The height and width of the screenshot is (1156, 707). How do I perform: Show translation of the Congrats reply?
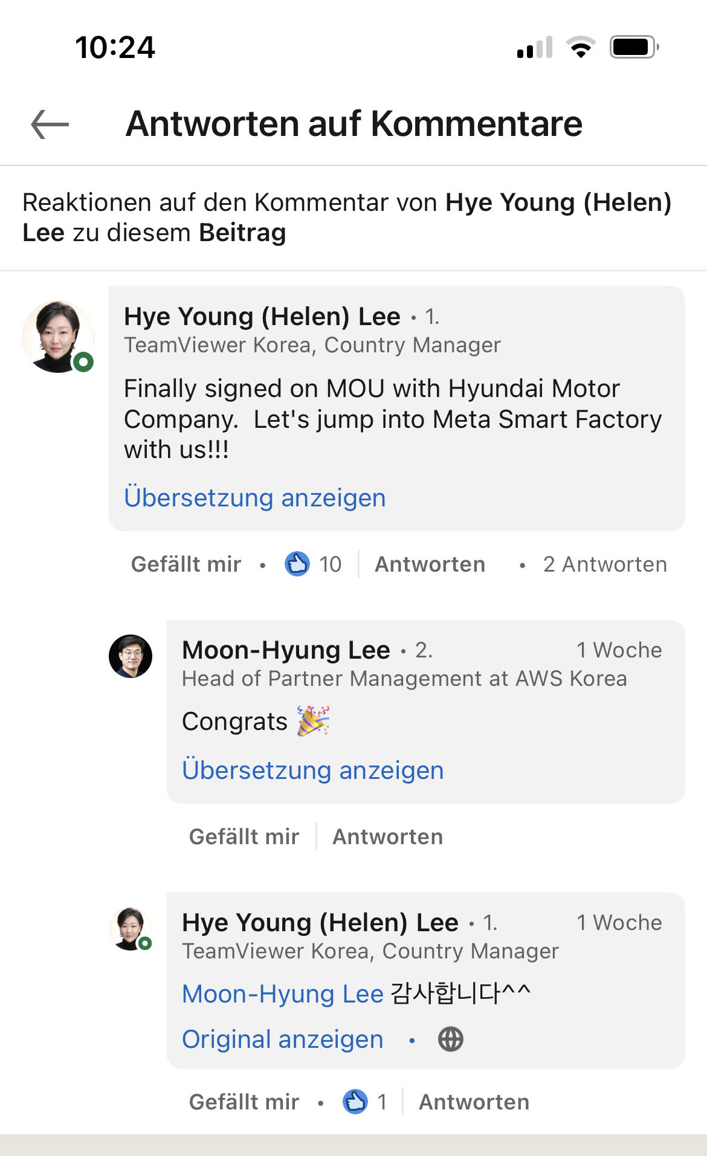click(x=312, y=770)
